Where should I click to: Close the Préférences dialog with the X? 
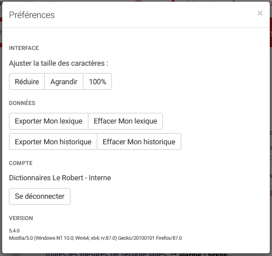point(260,13)
